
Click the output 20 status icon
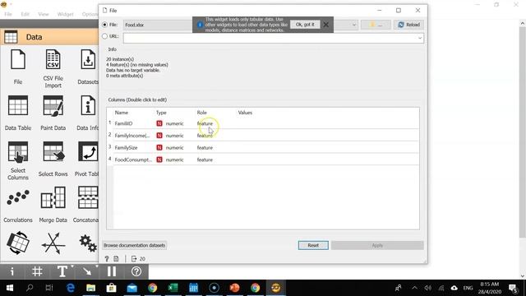tap(138, 259)
